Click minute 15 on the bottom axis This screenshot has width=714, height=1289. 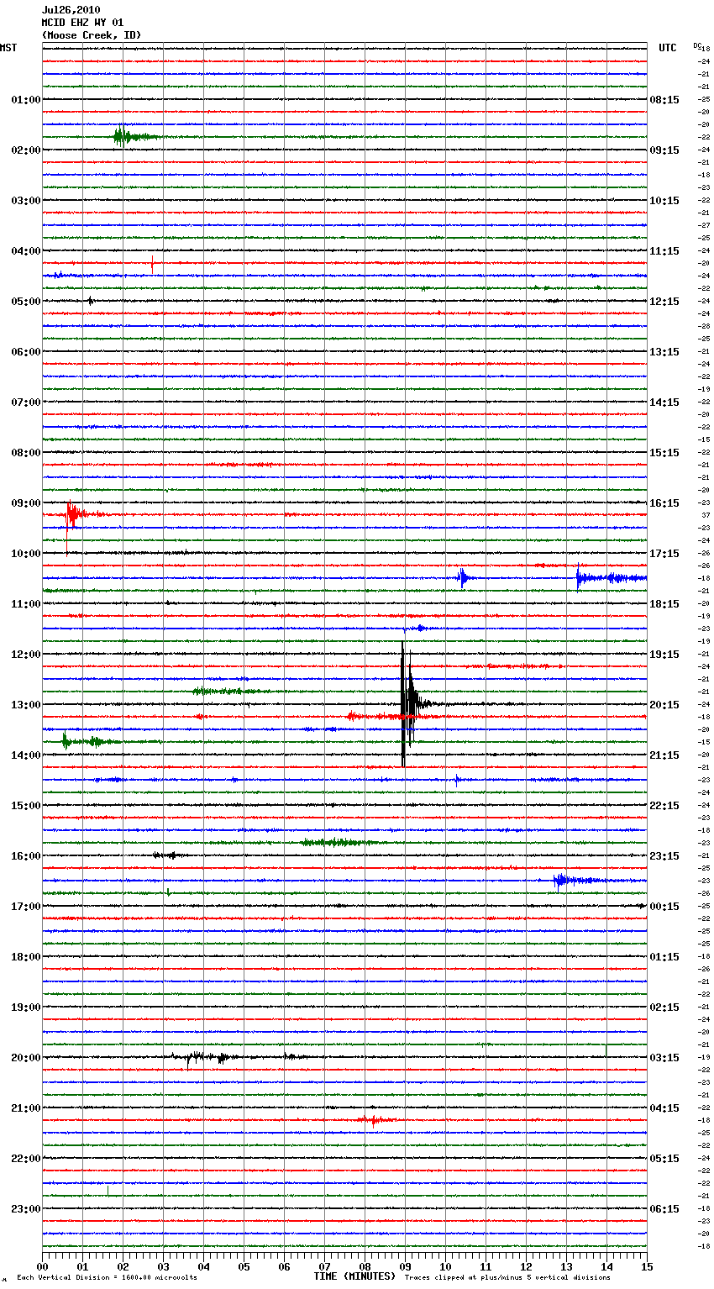tap(647, 1266)
